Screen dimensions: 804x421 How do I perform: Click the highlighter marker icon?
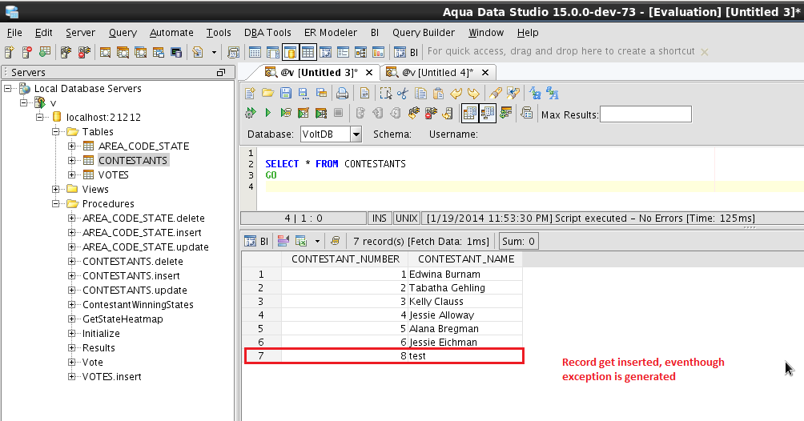496,94
